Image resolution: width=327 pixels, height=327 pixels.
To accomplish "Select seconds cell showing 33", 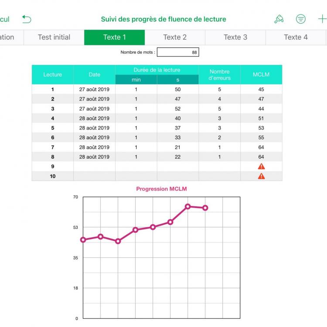I will coord(178,137).
